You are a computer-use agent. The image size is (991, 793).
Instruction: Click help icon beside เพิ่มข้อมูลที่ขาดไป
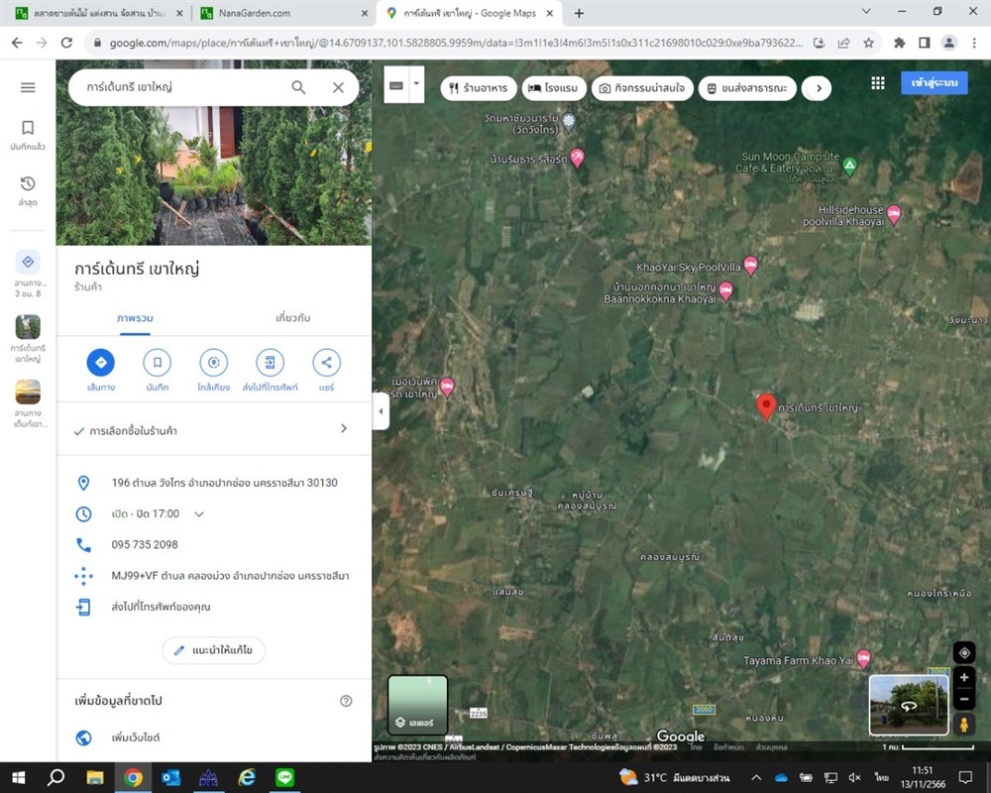(x=346, y=701)
